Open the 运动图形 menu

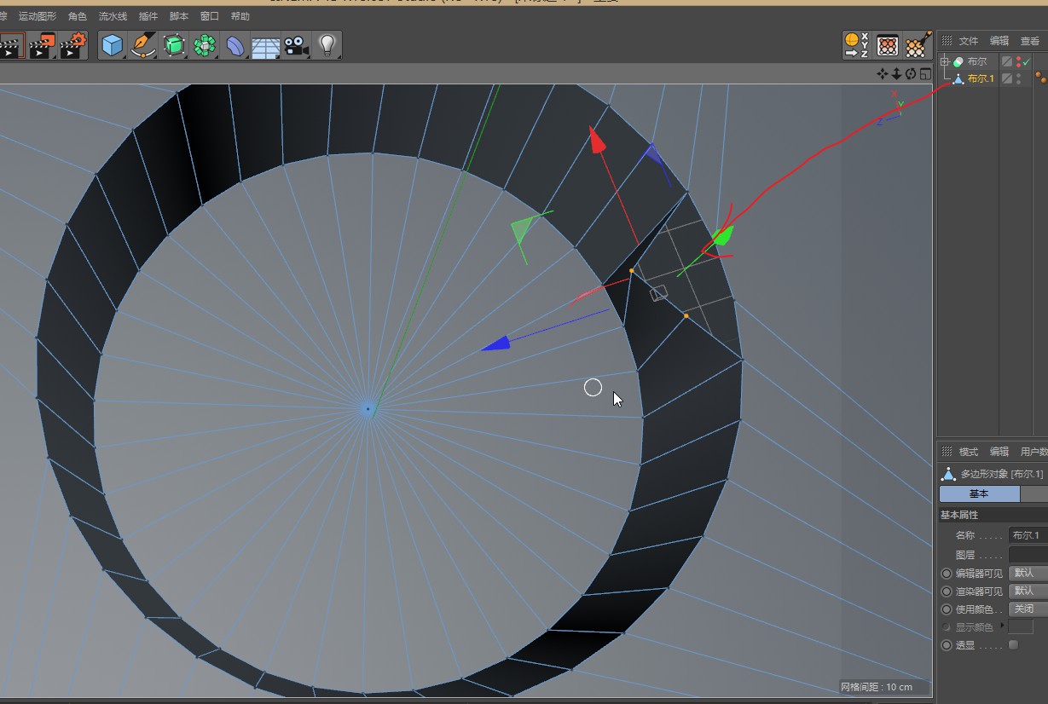point(37,16)
